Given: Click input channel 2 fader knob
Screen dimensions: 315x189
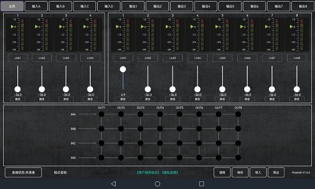Looking at the screenshot, I should [42, 89].
